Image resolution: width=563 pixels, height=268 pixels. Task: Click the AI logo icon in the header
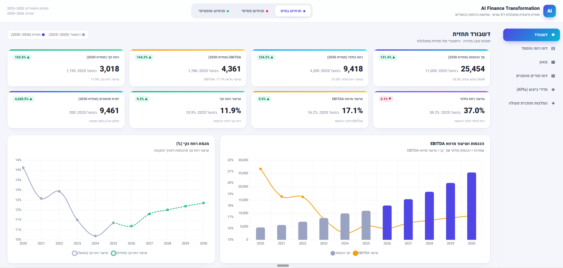tap(549, 11)
